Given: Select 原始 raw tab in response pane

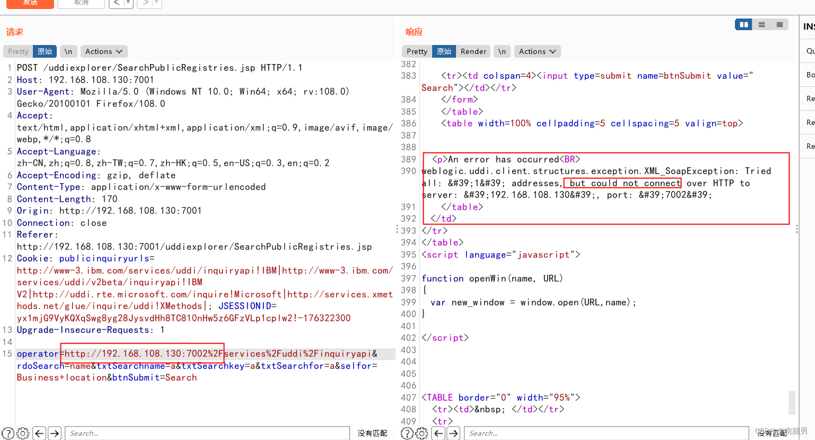Looking at the screenshot, I should 444,51.
